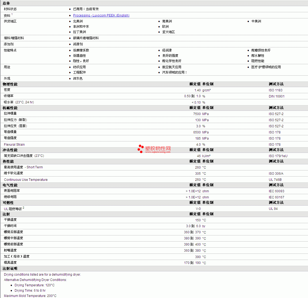The height and width of the screenshot is (298, 308).
Task: Select the 中美洲 region entry
Action: pyautogui.click(x=256, y=21)
